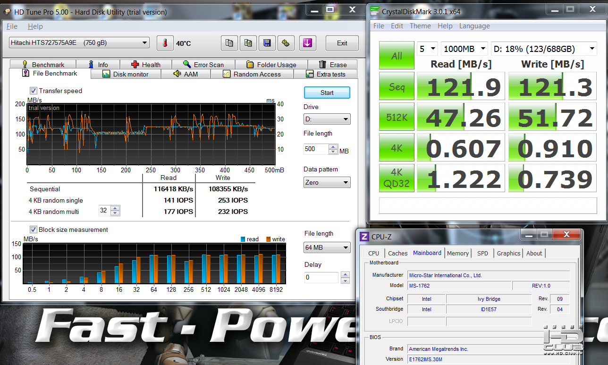Open the D: 18% (123/688GB) drive dropdown
This screenshot has width=608, height=365.
pos(544,49)
